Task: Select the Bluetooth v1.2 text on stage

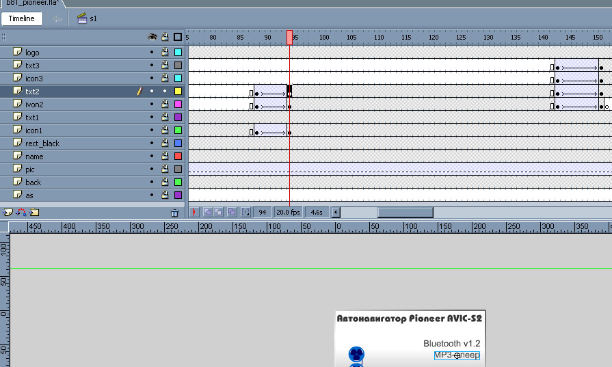Action: 451,344
